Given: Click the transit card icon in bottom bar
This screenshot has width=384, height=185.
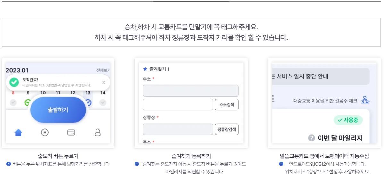Looking at the screenshot, I should pos(72,132).
